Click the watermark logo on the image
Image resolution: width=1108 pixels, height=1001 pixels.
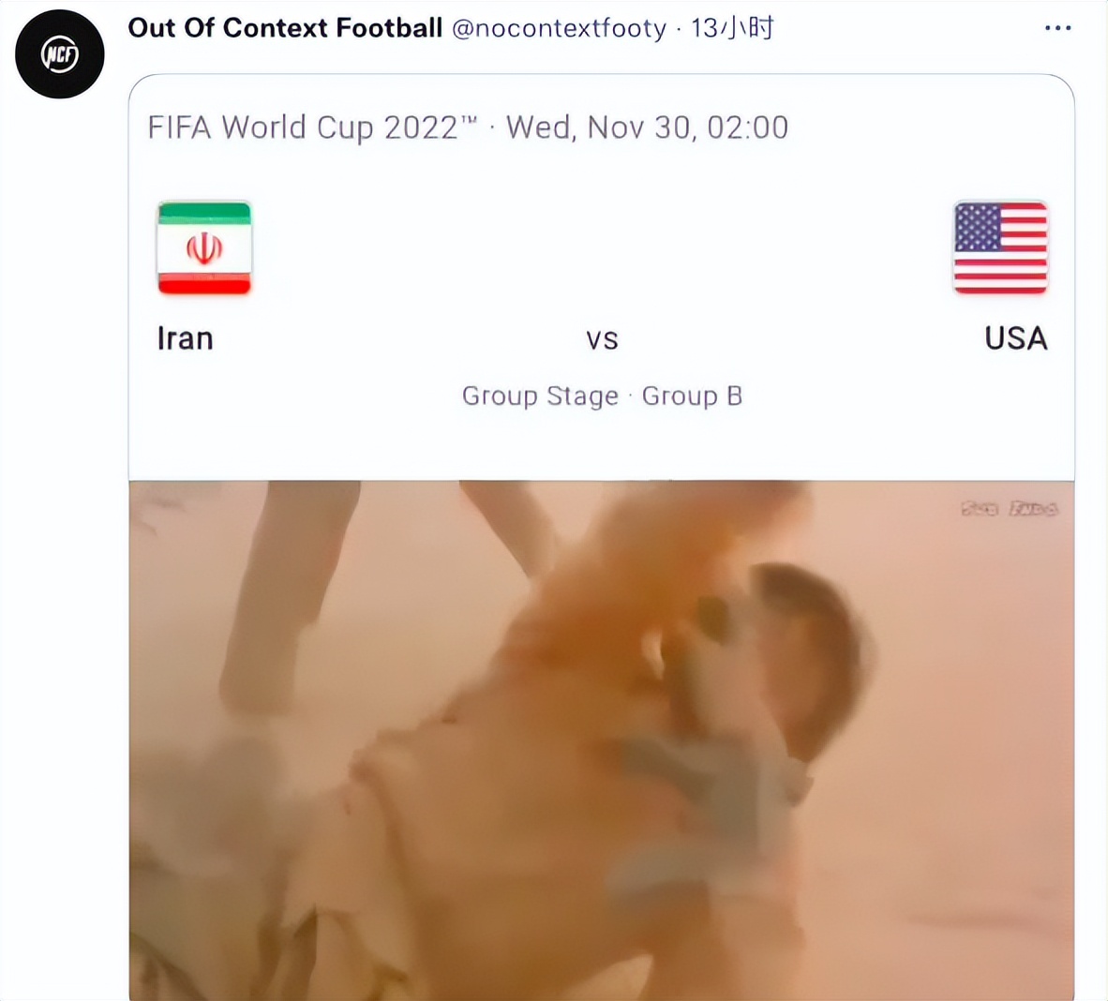tap(1010, 509)
